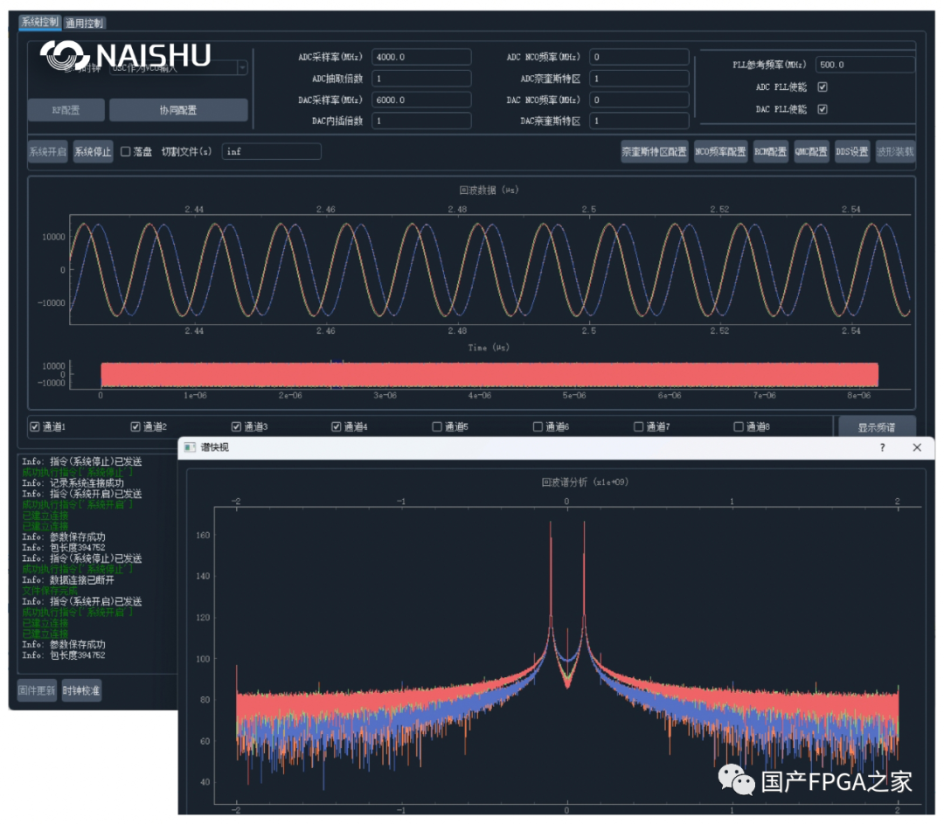Close the 谱快视 spectrum dialog

pos(917,447)
